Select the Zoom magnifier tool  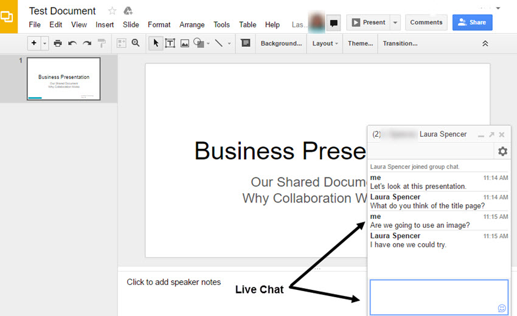[x=136, y=43]
